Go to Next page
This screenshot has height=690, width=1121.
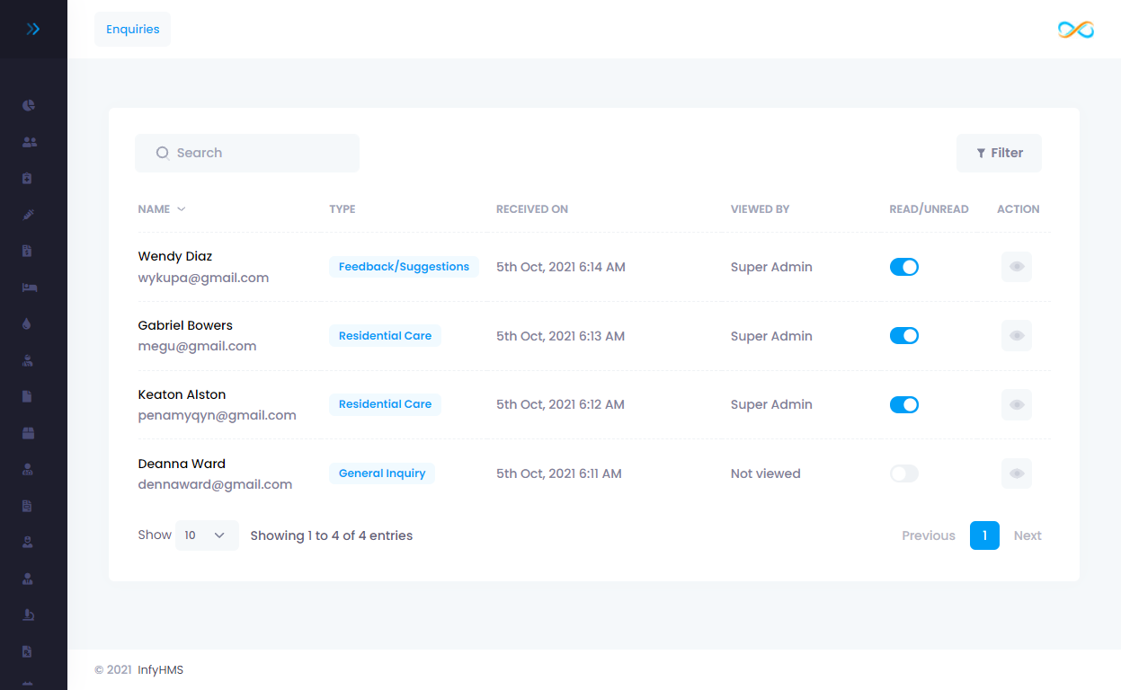[1027, 535]
